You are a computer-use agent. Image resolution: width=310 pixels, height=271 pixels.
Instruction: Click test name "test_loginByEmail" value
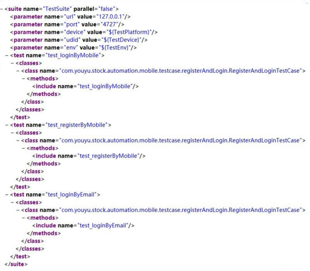pyautogui.click(x=71, y=194)
